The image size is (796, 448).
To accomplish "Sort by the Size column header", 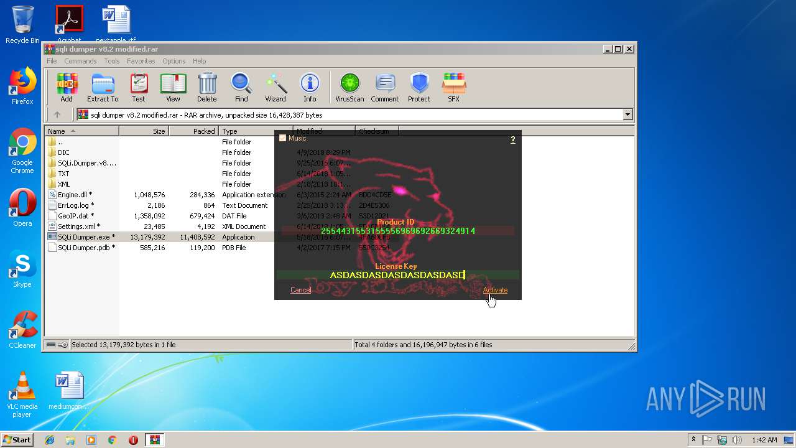I will 144,131.
